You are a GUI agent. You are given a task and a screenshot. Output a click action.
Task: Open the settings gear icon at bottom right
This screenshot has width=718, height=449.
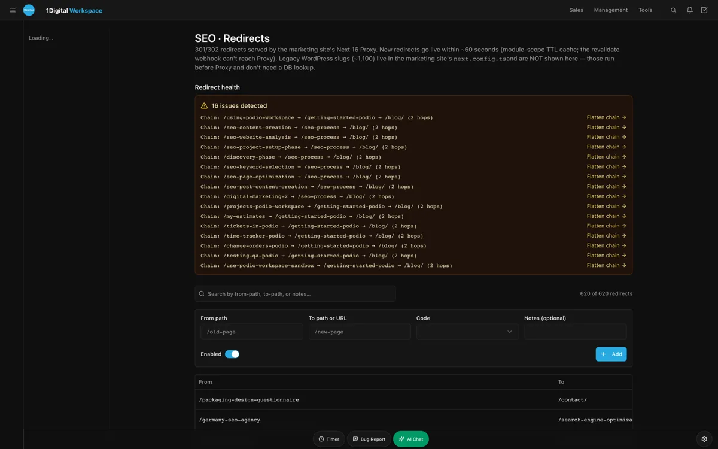(704, 439)
